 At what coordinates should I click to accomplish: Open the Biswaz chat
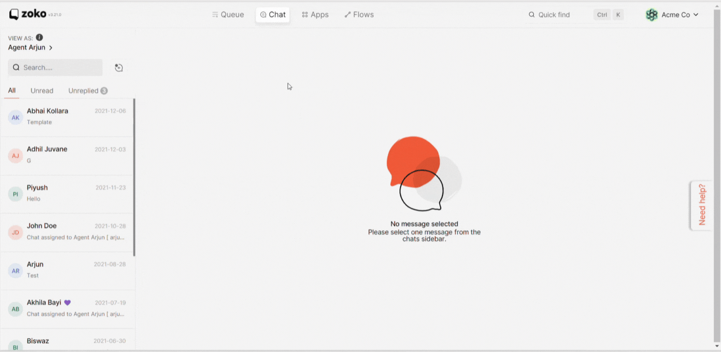67,340
